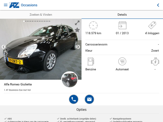
Task: Click the calendar registration date icon
Action: coord(122,25)
